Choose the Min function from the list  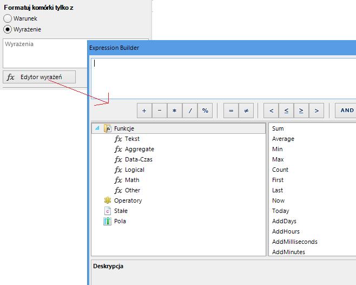(278, 149)
